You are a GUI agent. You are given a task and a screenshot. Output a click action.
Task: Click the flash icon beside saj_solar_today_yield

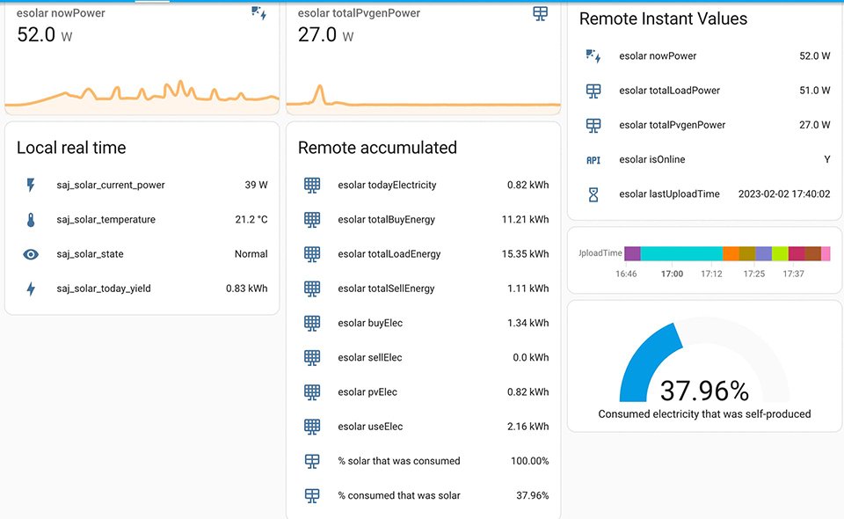(x=30, y=288)
